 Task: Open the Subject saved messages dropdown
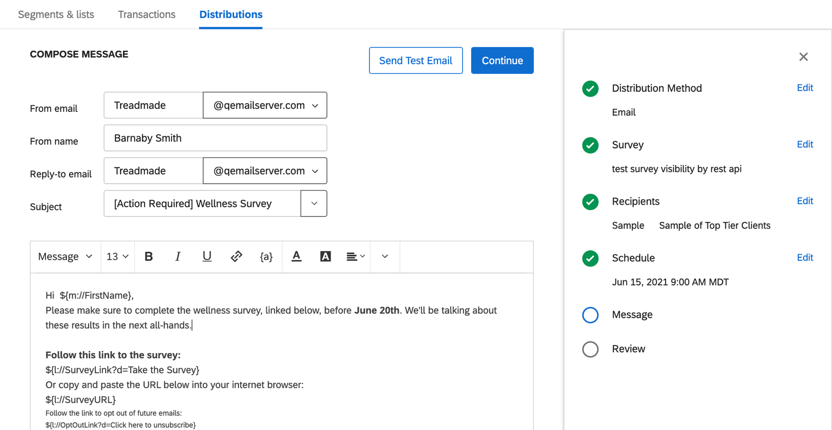coord(314,204)
